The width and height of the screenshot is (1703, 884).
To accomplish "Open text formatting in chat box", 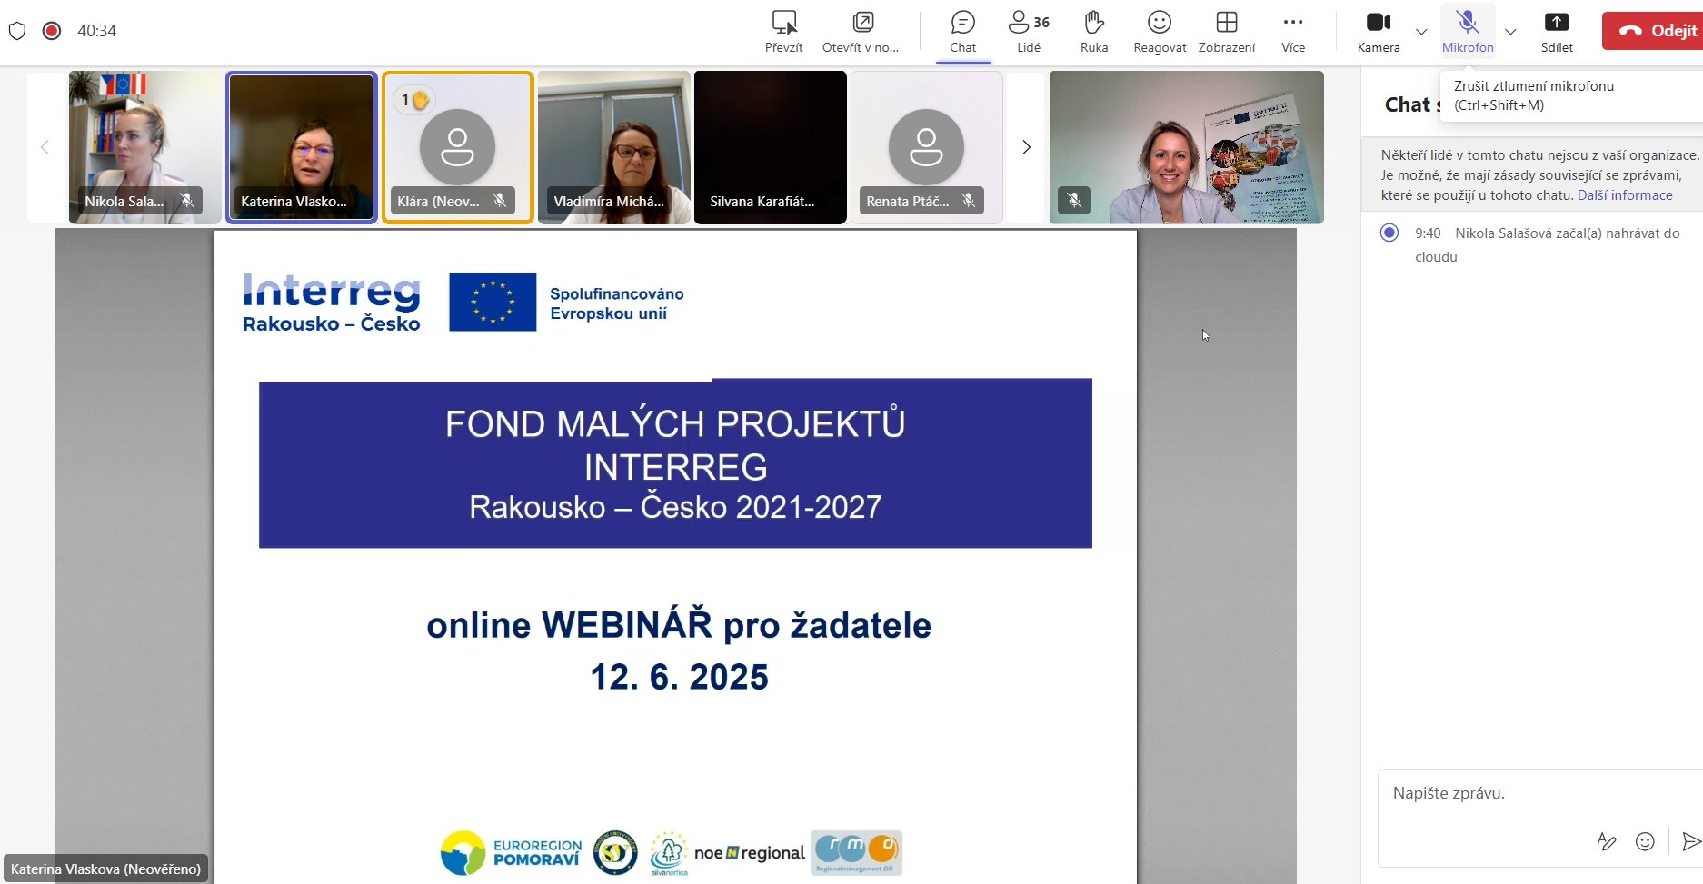I will pos(1606,841).
